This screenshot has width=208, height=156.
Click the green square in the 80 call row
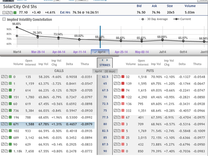[x=10, y=124]
